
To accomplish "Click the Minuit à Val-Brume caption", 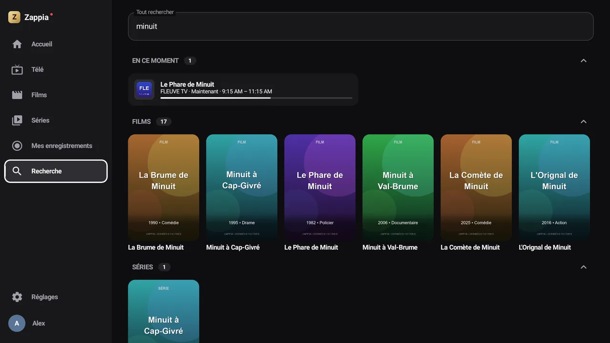I will 390,247.
